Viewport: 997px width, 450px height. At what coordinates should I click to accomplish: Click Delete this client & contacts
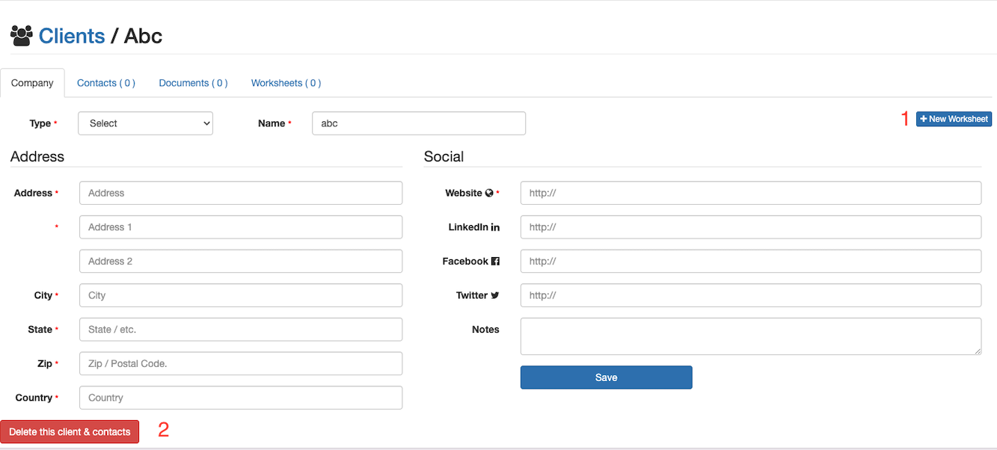(70, 432)
